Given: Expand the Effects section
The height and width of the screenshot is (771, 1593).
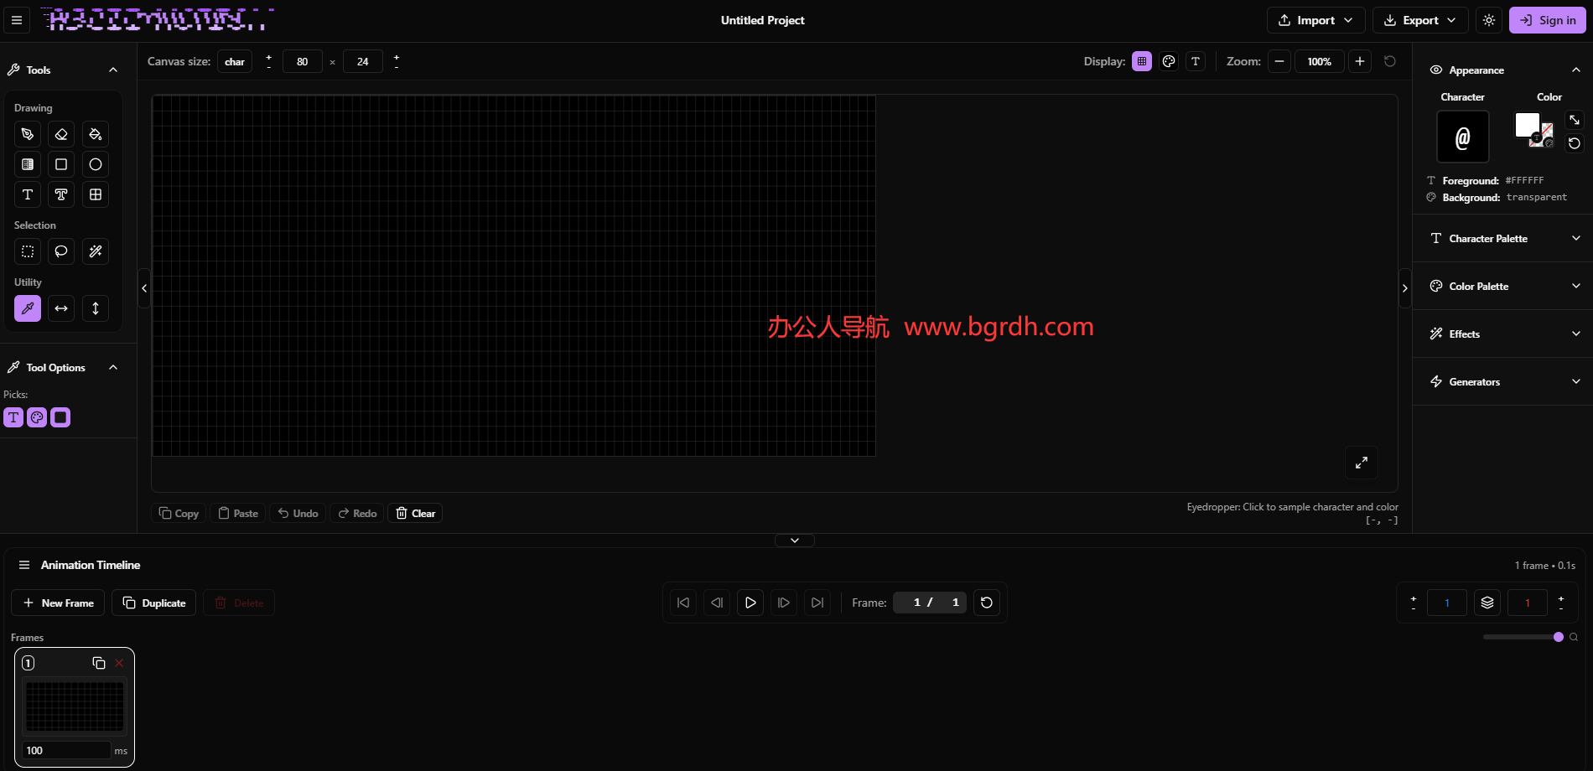Looking at the screenshot, I should (x=1501, y=334).
